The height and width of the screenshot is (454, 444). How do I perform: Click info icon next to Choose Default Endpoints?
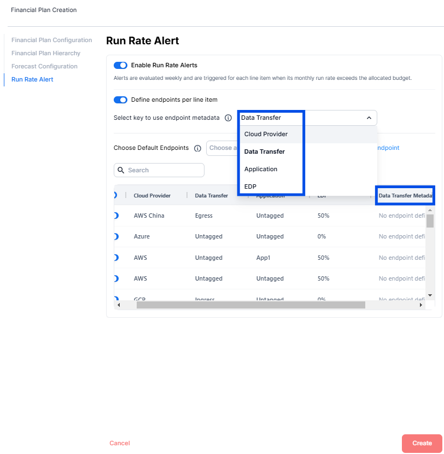197,148
